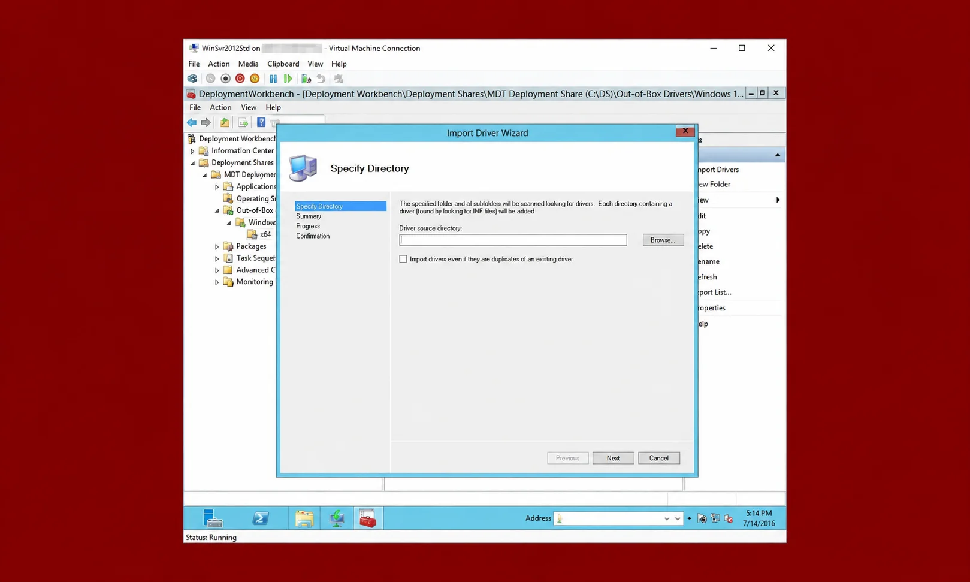Expand the Advanced Configuration tree node
The height and width of the screenshot is (582, 970).
pyautogui.click(x=217, y=270)
